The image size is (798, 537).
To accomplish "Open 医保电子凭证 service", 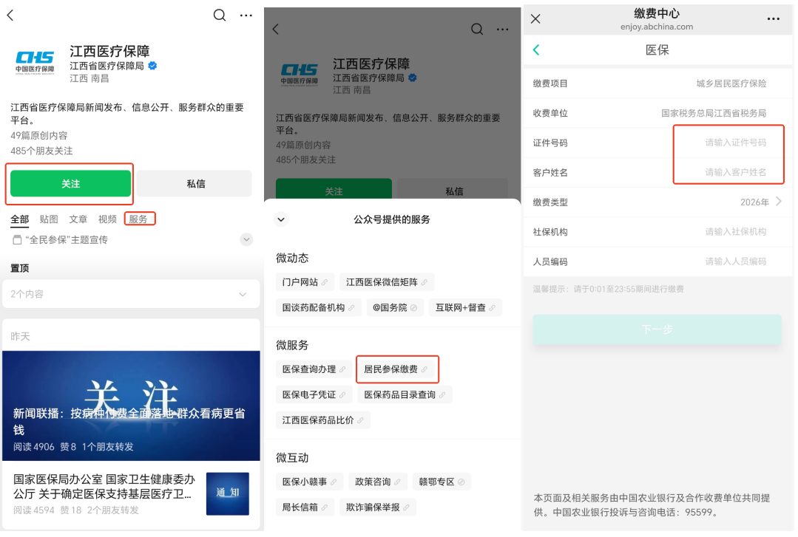I will point(314,394).
